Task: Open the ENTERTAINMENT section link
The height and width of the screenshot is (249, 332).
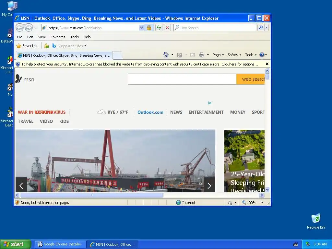Action: (206, 112)
